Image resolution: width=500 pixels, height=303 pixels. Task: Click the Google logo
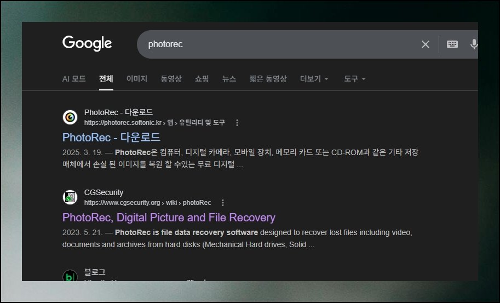[x=87, y=43]
